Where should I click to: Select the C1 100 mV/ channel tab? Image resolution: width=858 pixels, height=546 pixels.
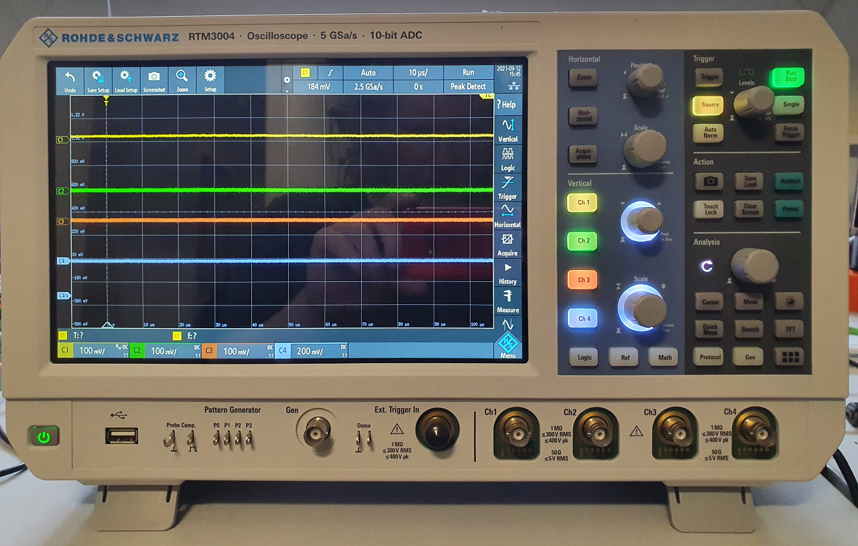(x=93, y=350)
